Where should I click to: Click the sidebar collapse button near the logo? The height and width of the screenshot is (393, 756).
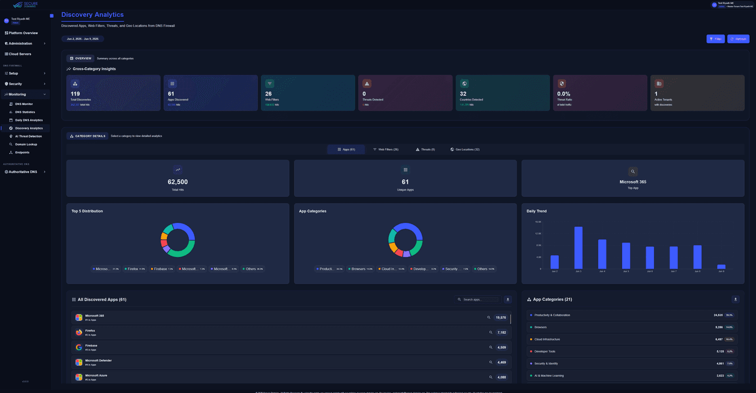51,16
